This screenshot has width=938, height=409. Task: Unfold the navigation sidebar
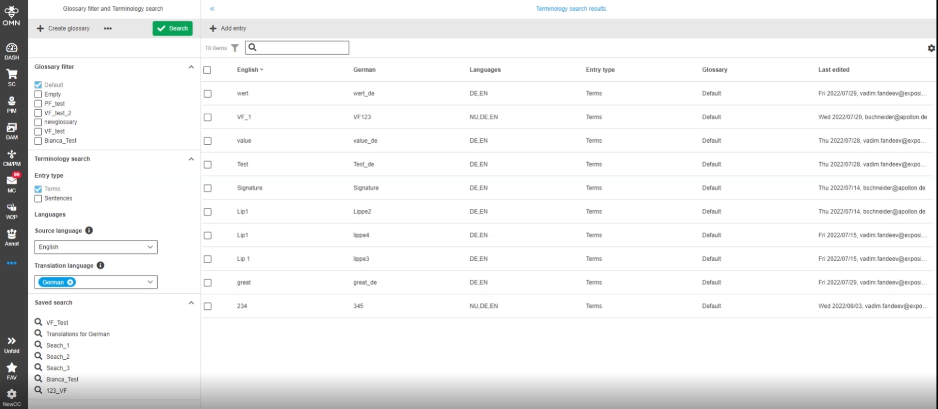pyautogui.click(x=12, y=344)
